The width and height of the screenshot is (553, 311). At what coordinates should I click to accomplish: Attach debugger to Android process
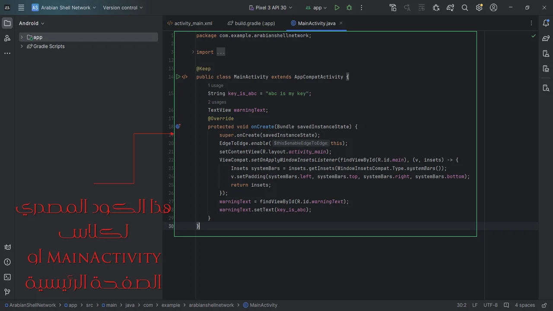point(436,7)
